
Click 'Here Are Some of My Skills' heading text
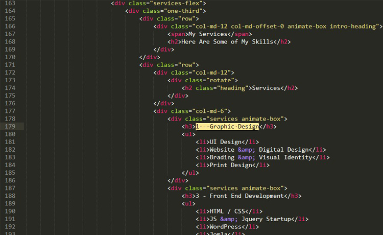tap(227, 42)
